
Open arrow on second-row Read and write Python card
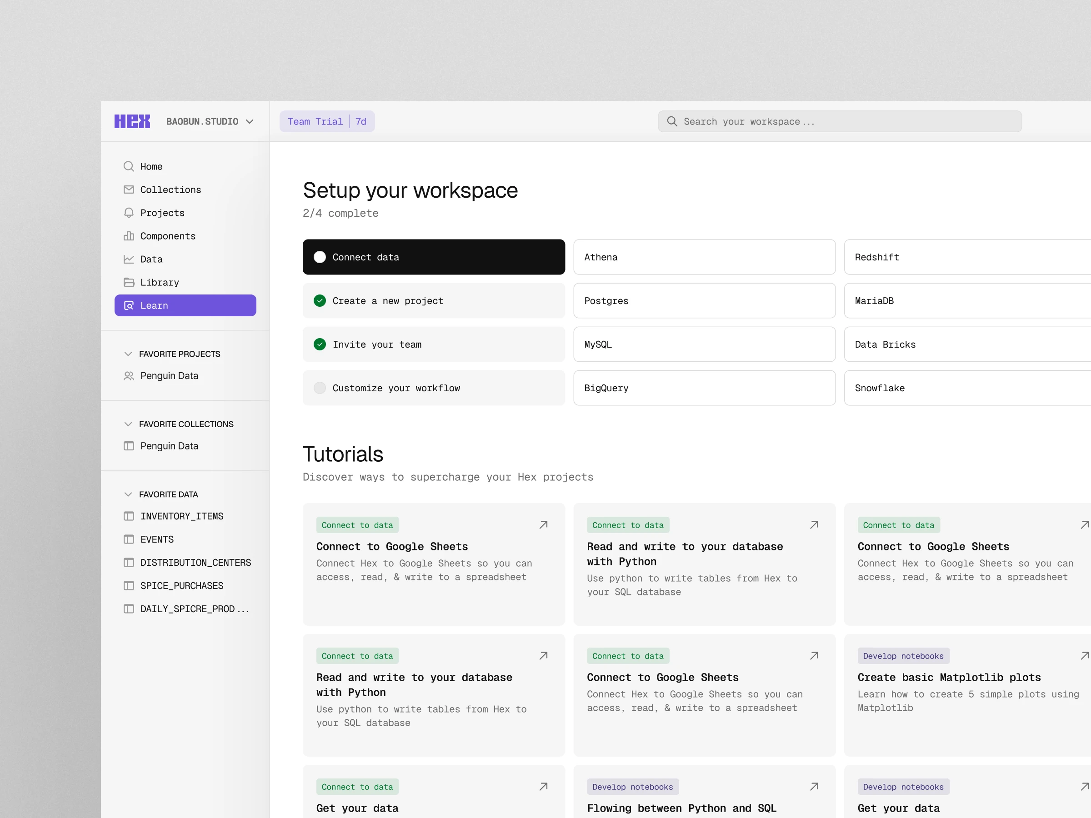[x=544, y=656]
